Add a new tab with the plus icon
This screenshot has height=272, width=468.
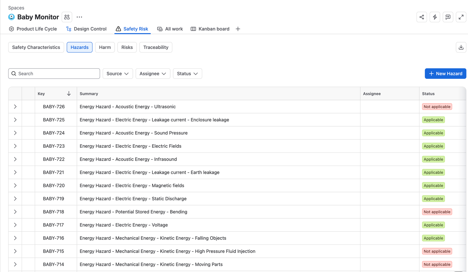pyautogui.click(x=238, y=29)
